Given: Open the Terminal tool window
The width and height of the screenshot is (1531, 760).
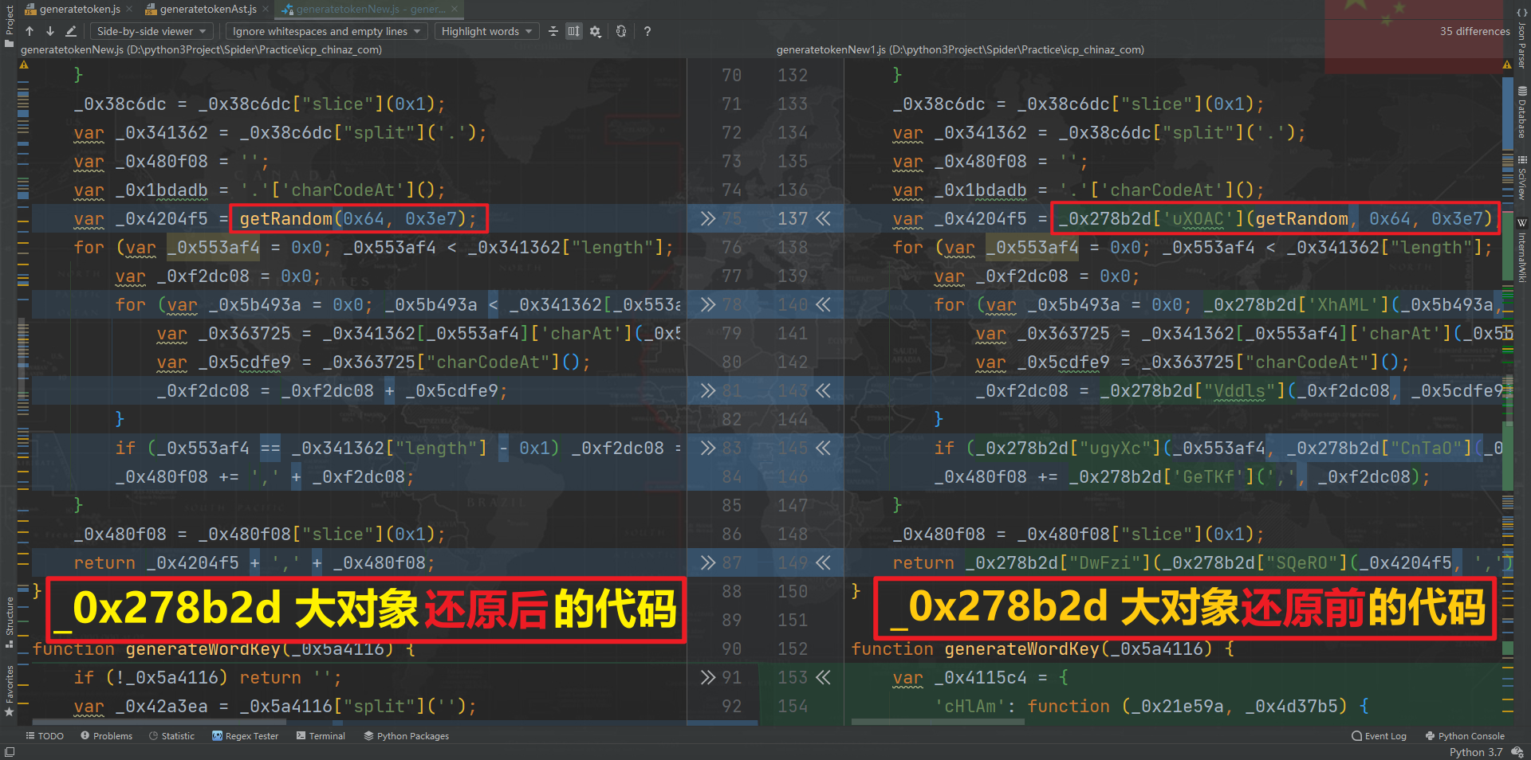Looking at the screenshot, I should point(321,736).
